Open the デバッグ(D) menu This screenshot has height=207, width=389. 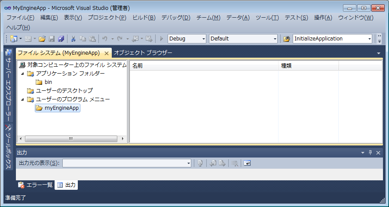pos(176,18)
